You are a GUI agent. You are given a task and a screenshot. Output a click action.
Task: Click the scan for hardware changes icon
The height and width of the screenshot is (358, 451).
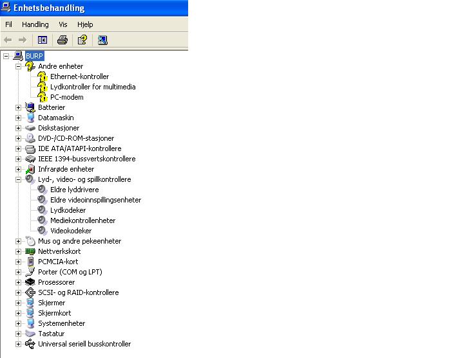point(102,40)
